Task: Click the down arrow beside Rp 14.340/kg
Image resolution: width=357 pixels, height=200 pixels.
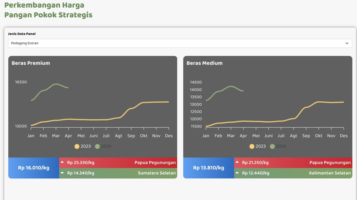Action: (x=62, y=173)
